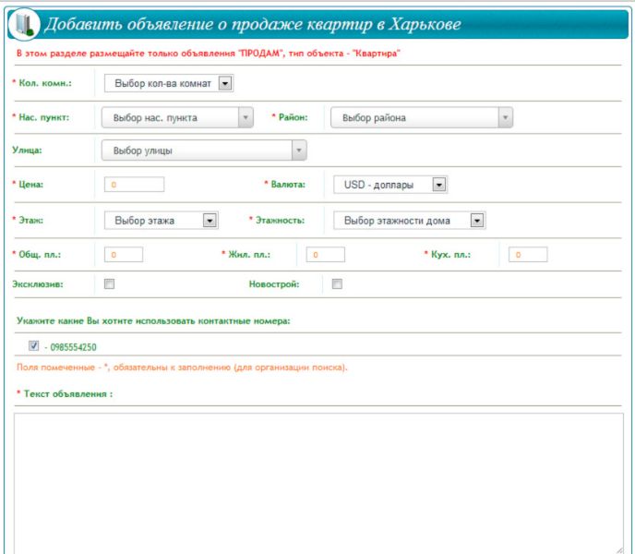Click the price (Цена) input field

point(135,185)
